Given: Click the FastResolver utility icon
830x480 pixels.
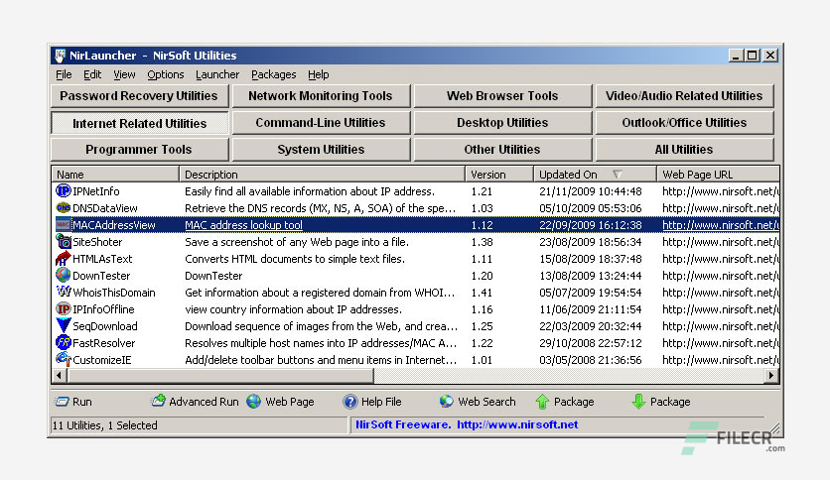Looking at the screenshot, I should point(63,342).
